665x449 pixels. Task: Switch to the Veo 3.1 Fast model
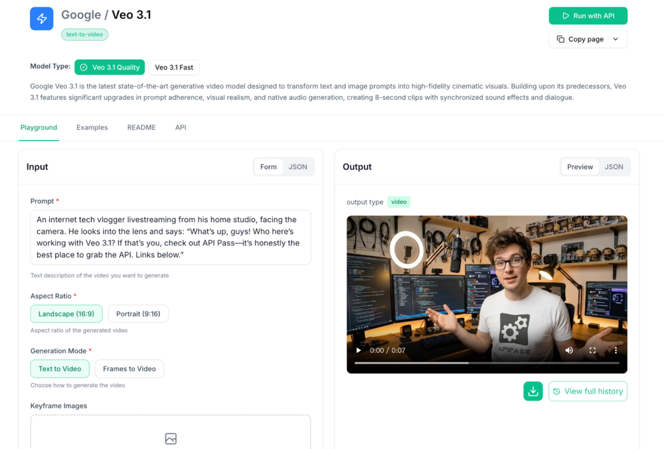click(x=174, y=68)
